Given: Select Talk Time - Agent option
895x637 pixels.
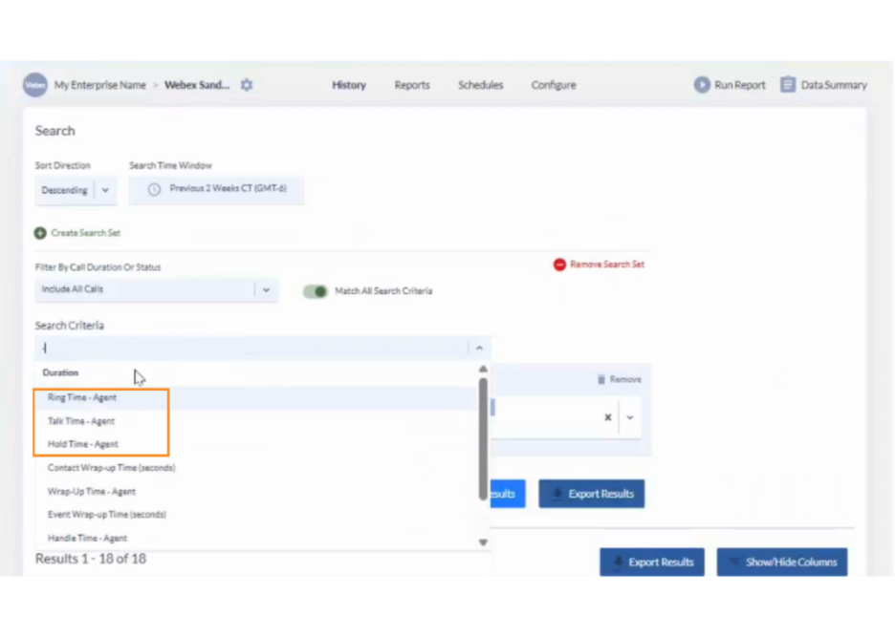Looking at the screenshot, I should pyautogui.click(x=81, y=421).
